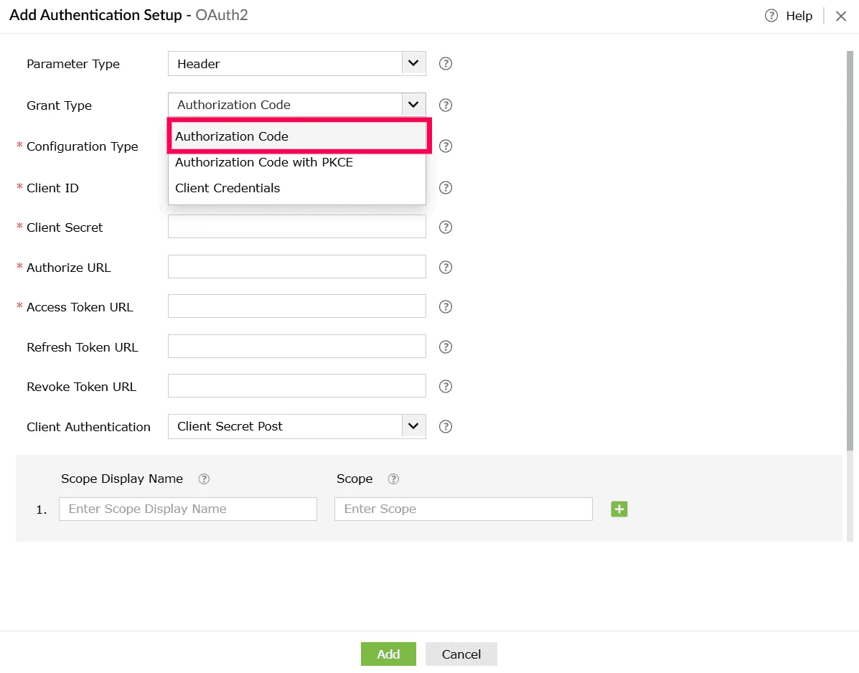Screen dimensions: 859x673
Task: Add another scope row with green plus
Action: [x=619, y=509]
